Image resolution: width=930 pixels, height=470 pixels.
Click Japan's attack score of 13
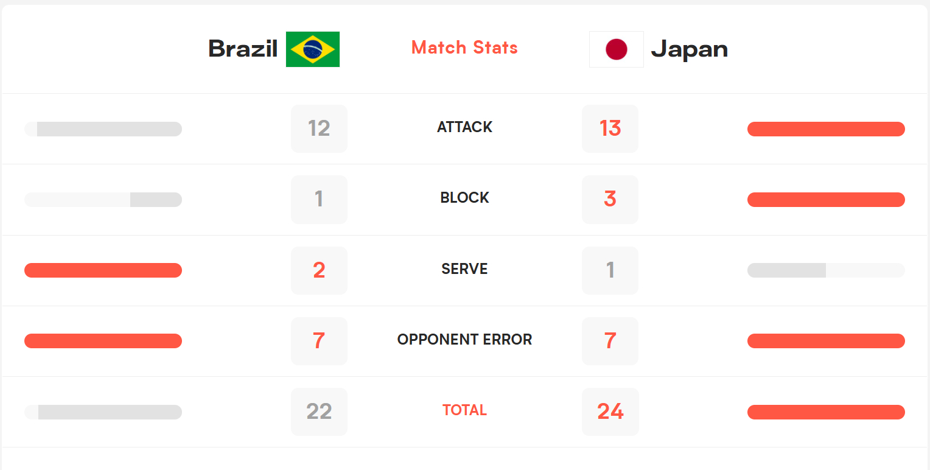click(610, 128)
